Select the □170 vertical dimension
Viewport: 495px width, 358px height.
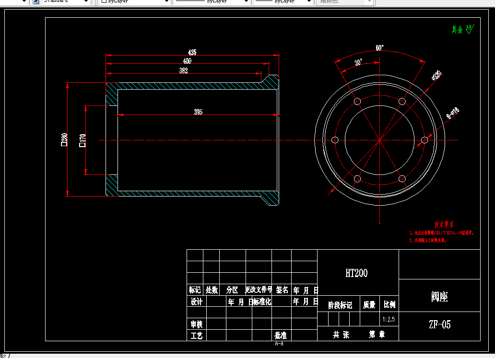click(82, 140)
